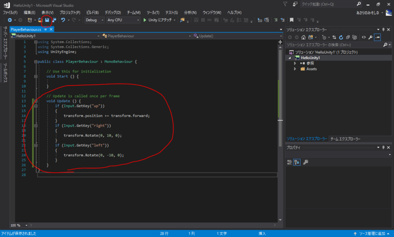Click Collapse All in Solution Explorer
Image resolution: width=394 pixels, height=237 pixels.
348,37
